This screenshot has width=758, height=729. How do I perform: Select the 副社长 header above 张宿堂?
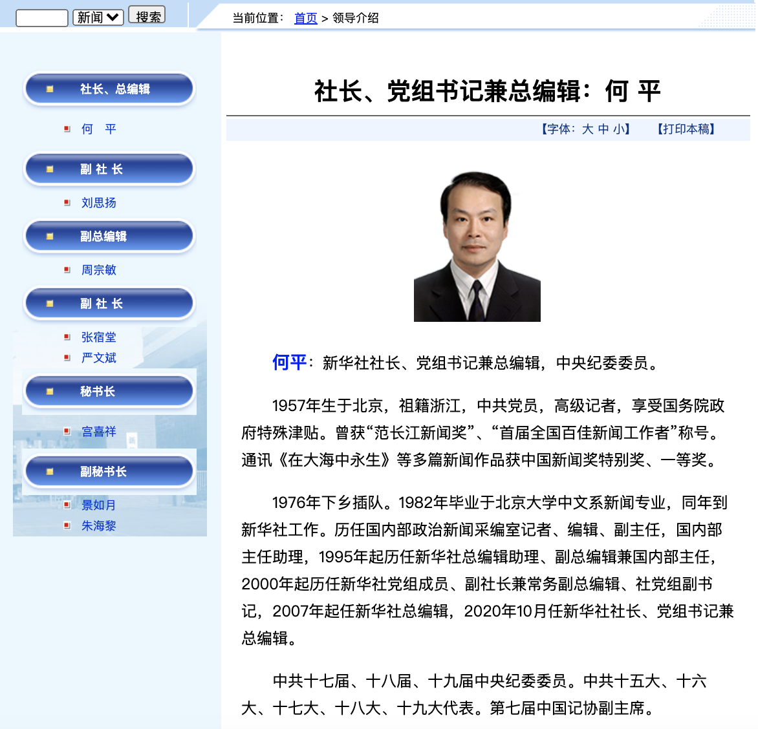point(109,303)
